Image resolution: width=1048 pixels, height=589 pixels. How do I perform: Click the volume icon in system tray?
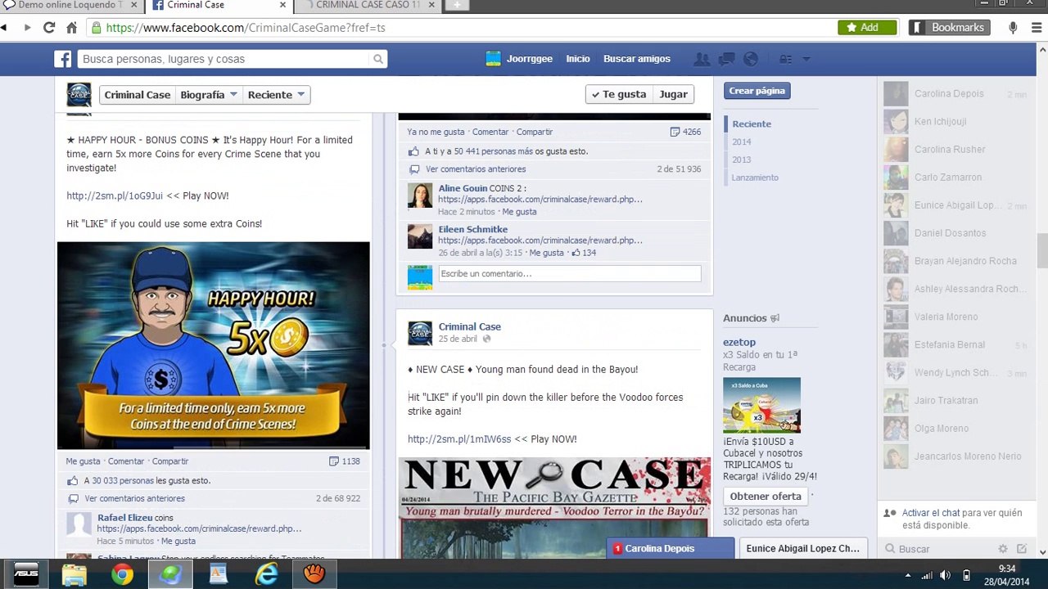[x=945, y=575]
